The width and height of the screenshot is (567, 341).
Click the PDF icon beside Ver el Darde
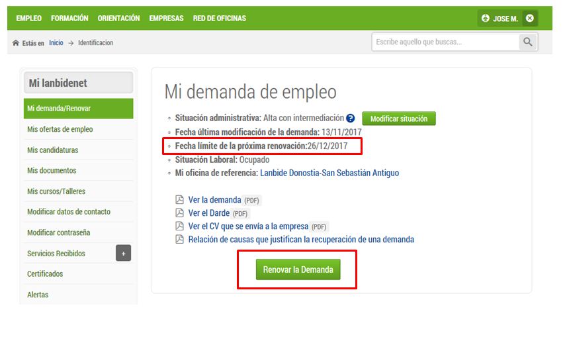pos(179,213)
